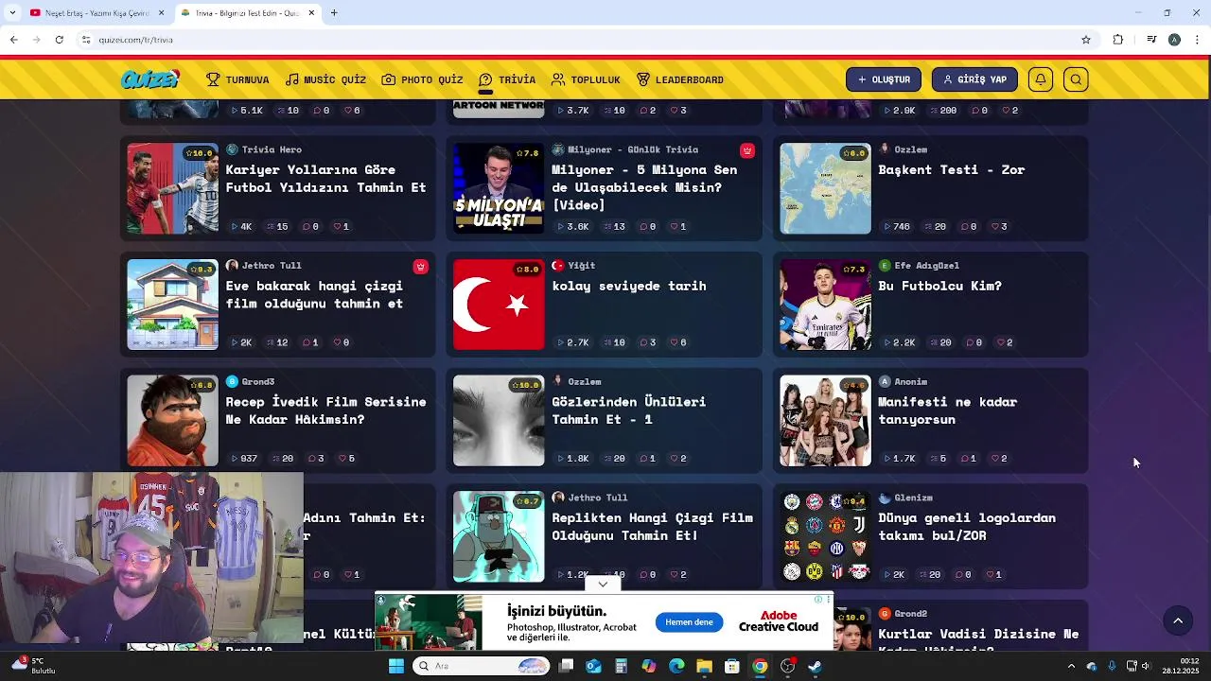
Task: Open the Windows Start menu
Action: point(396,666)
